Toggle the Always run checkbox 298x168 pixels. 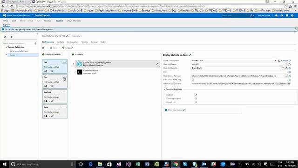(x=196, y=102)
